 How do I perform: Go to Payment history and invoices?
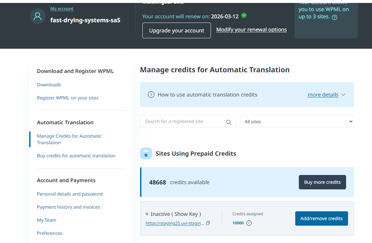[x=68, y=207]
